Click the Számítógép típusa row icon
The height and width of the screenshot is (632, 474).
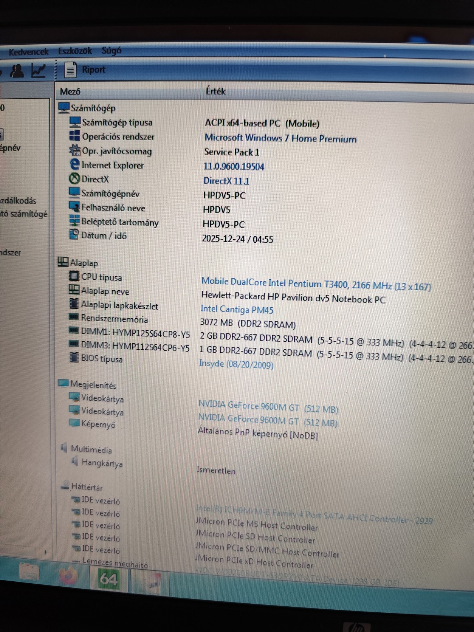coord(75,122)
